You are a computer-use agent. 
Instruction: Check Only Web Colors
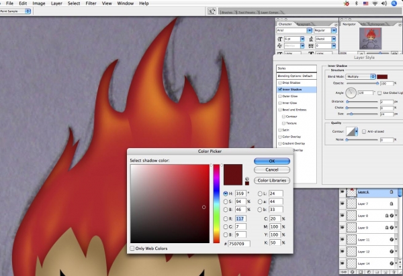pyautogui.click(x=132, y=249)
